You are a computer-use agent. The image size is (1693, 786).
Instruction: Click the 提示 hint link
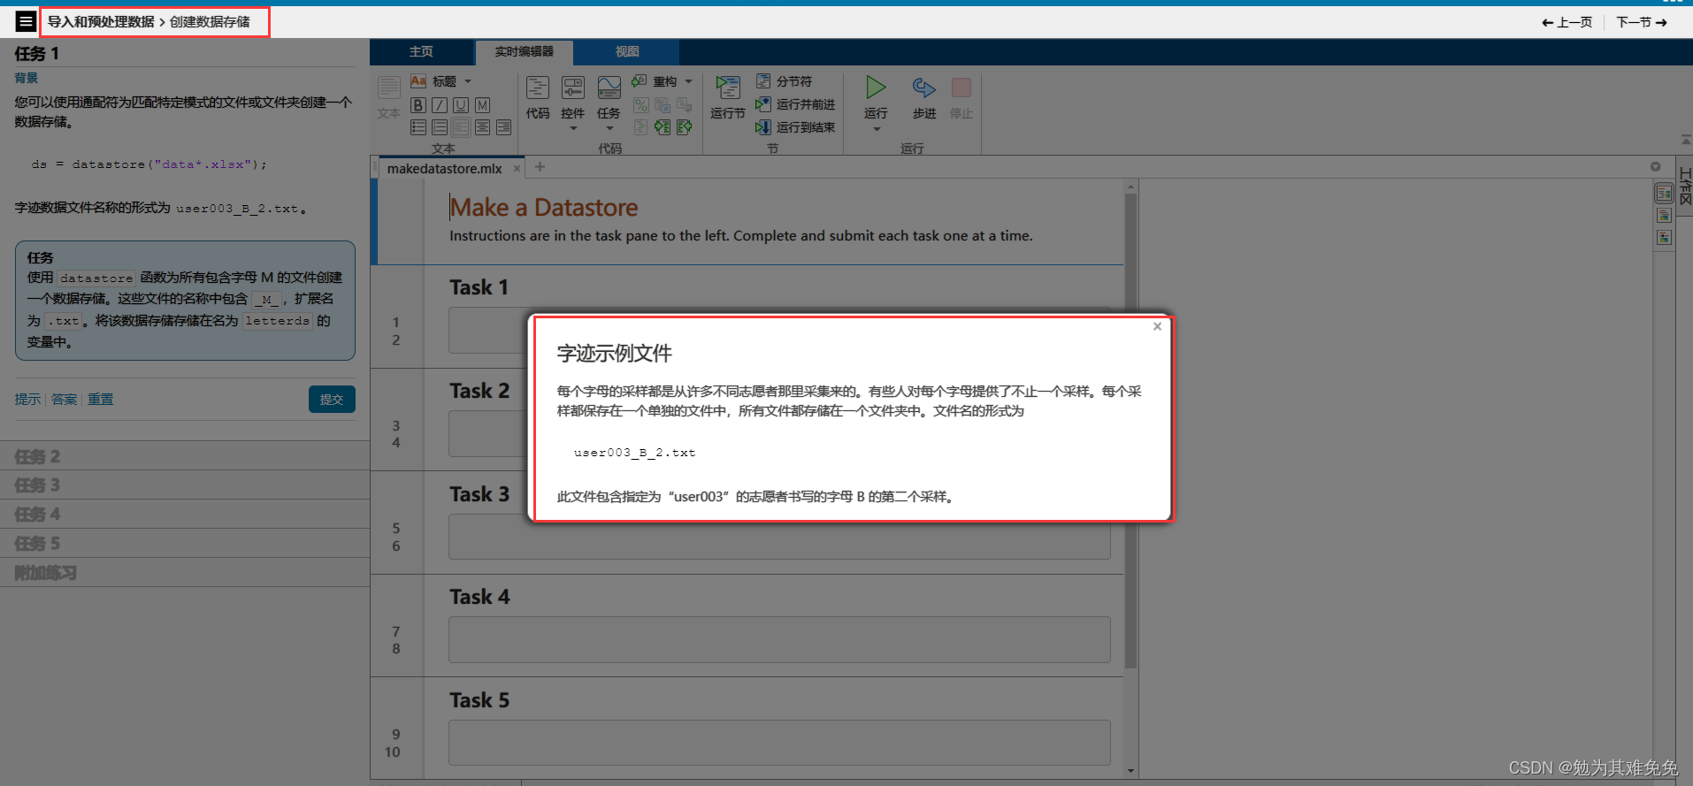pyautogui.click(x=27, y=399)
